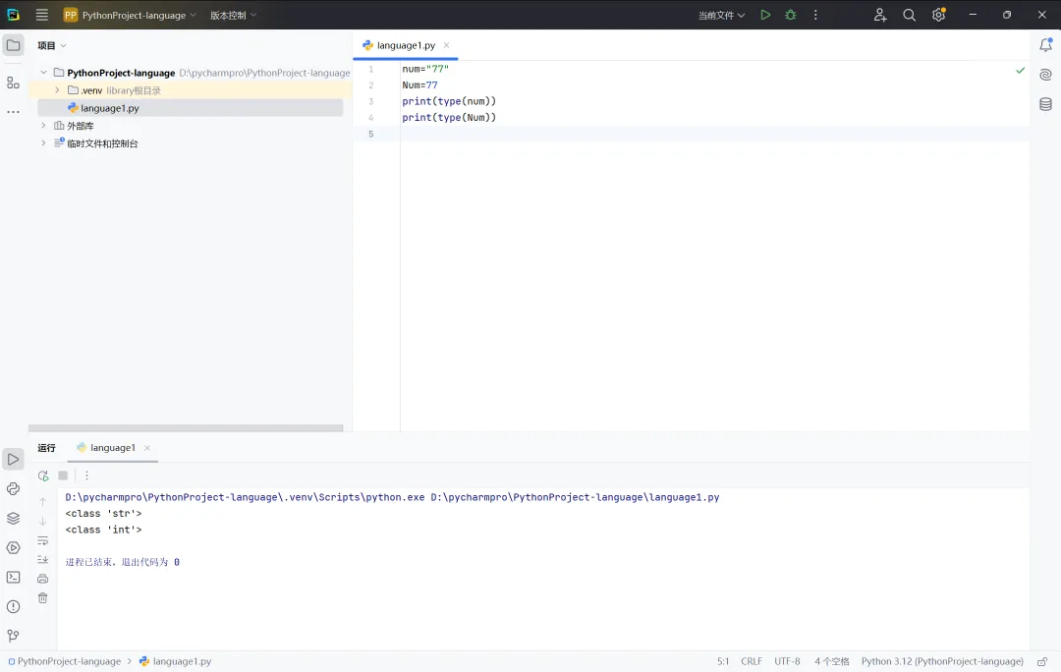Open the Database tool window
This screenshot has height=672, width=1061.
[1045, 104]
